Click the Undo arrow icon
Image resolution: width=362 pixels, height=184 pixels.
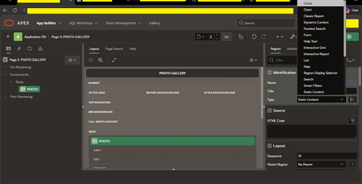pyautogui.click(x=254, y=37)
